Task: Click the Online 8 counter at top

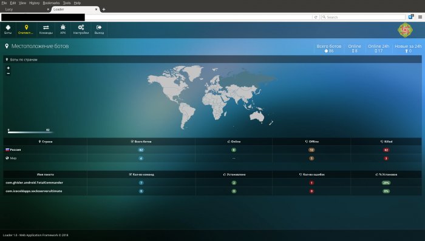Action: click(355, 48)
